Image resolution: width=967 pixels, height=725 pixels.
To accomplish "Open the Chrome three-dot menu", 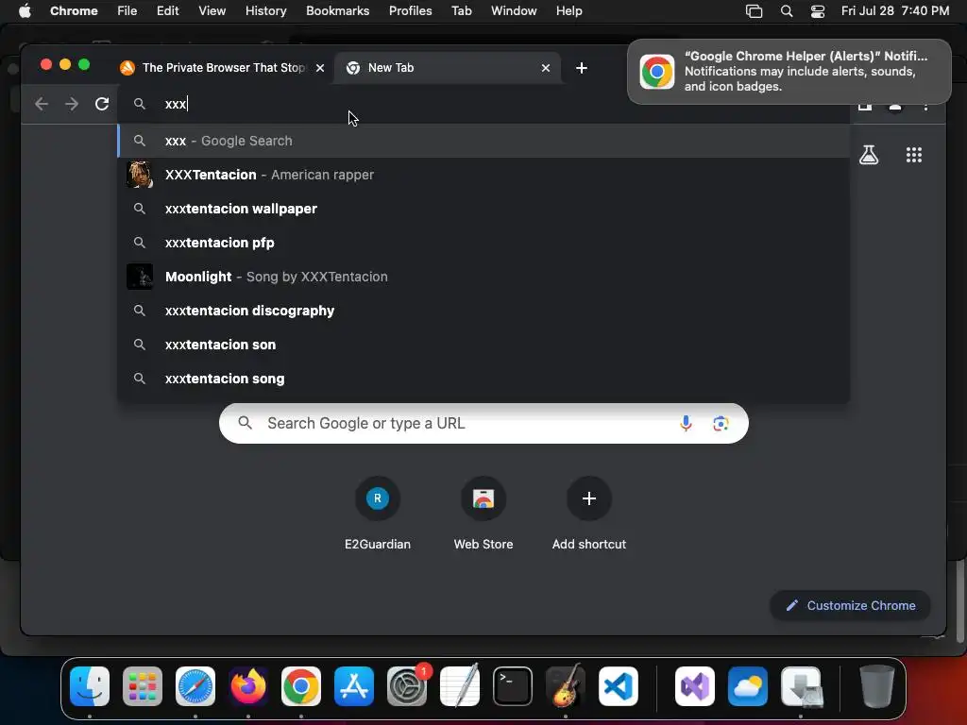I will click(x=925, y=105).
